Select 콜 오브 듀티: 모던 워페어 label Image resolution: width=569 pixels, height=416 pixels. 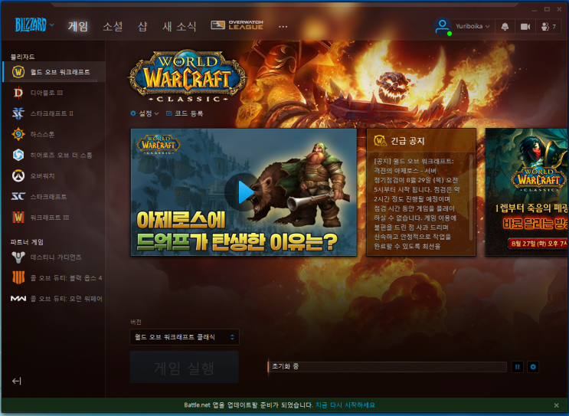click(x=67, y=298)
